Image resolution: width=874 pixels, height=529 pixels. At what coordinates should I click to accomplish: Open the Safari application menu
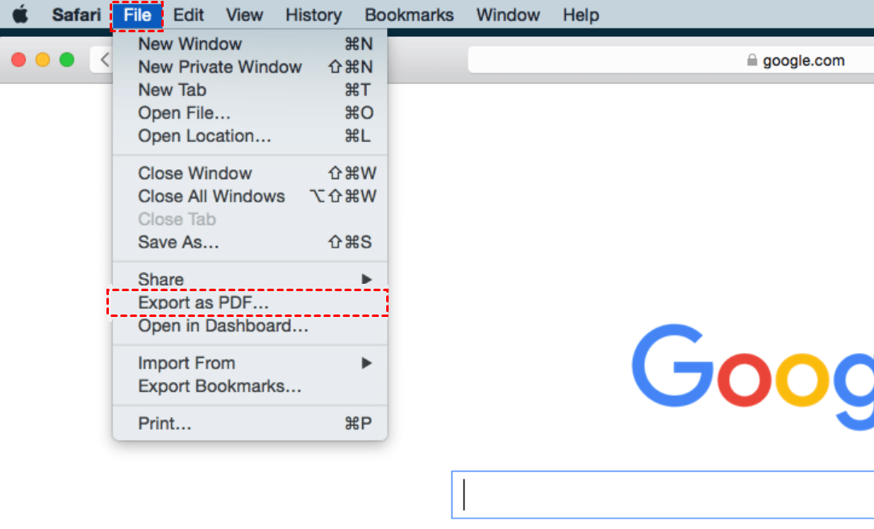click(x=77, y=15)
